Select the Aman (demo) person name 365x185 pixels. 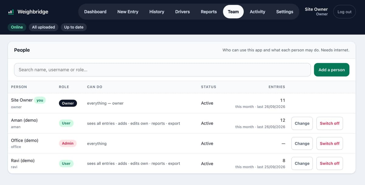point(24,120)
